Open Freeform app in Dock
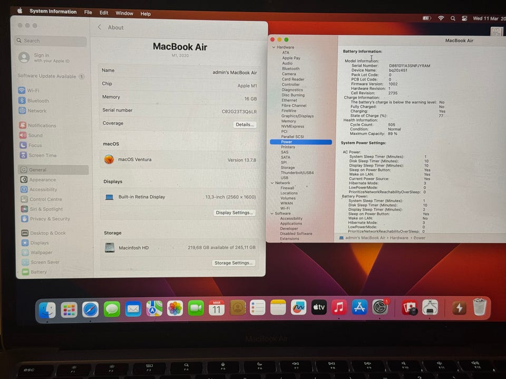The image size is (506, 379). pyautogui.click(x=298, y=307)
